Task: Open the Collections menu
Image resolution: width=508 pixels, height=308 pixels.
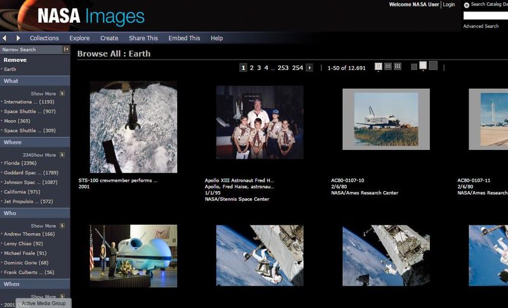Action: [44, 38]
